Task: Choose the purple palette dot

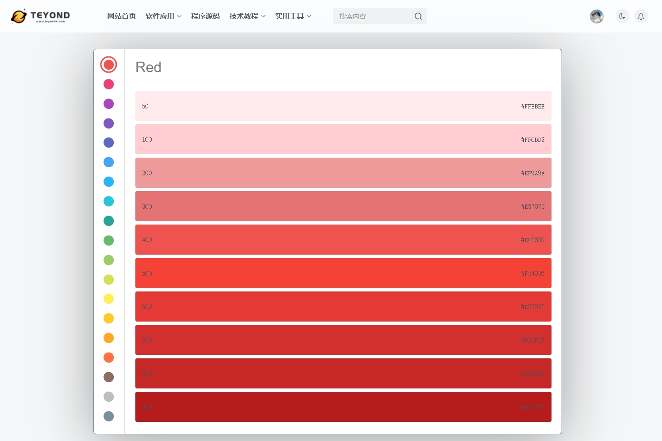Action: click(109, 104)
